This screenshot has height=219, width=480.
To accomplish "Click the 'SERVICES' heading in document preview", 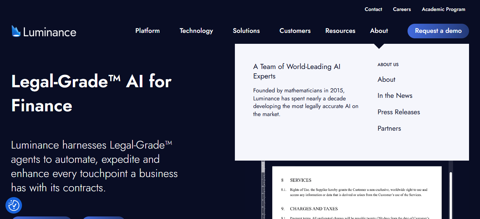I will click(x=301, y=180).
